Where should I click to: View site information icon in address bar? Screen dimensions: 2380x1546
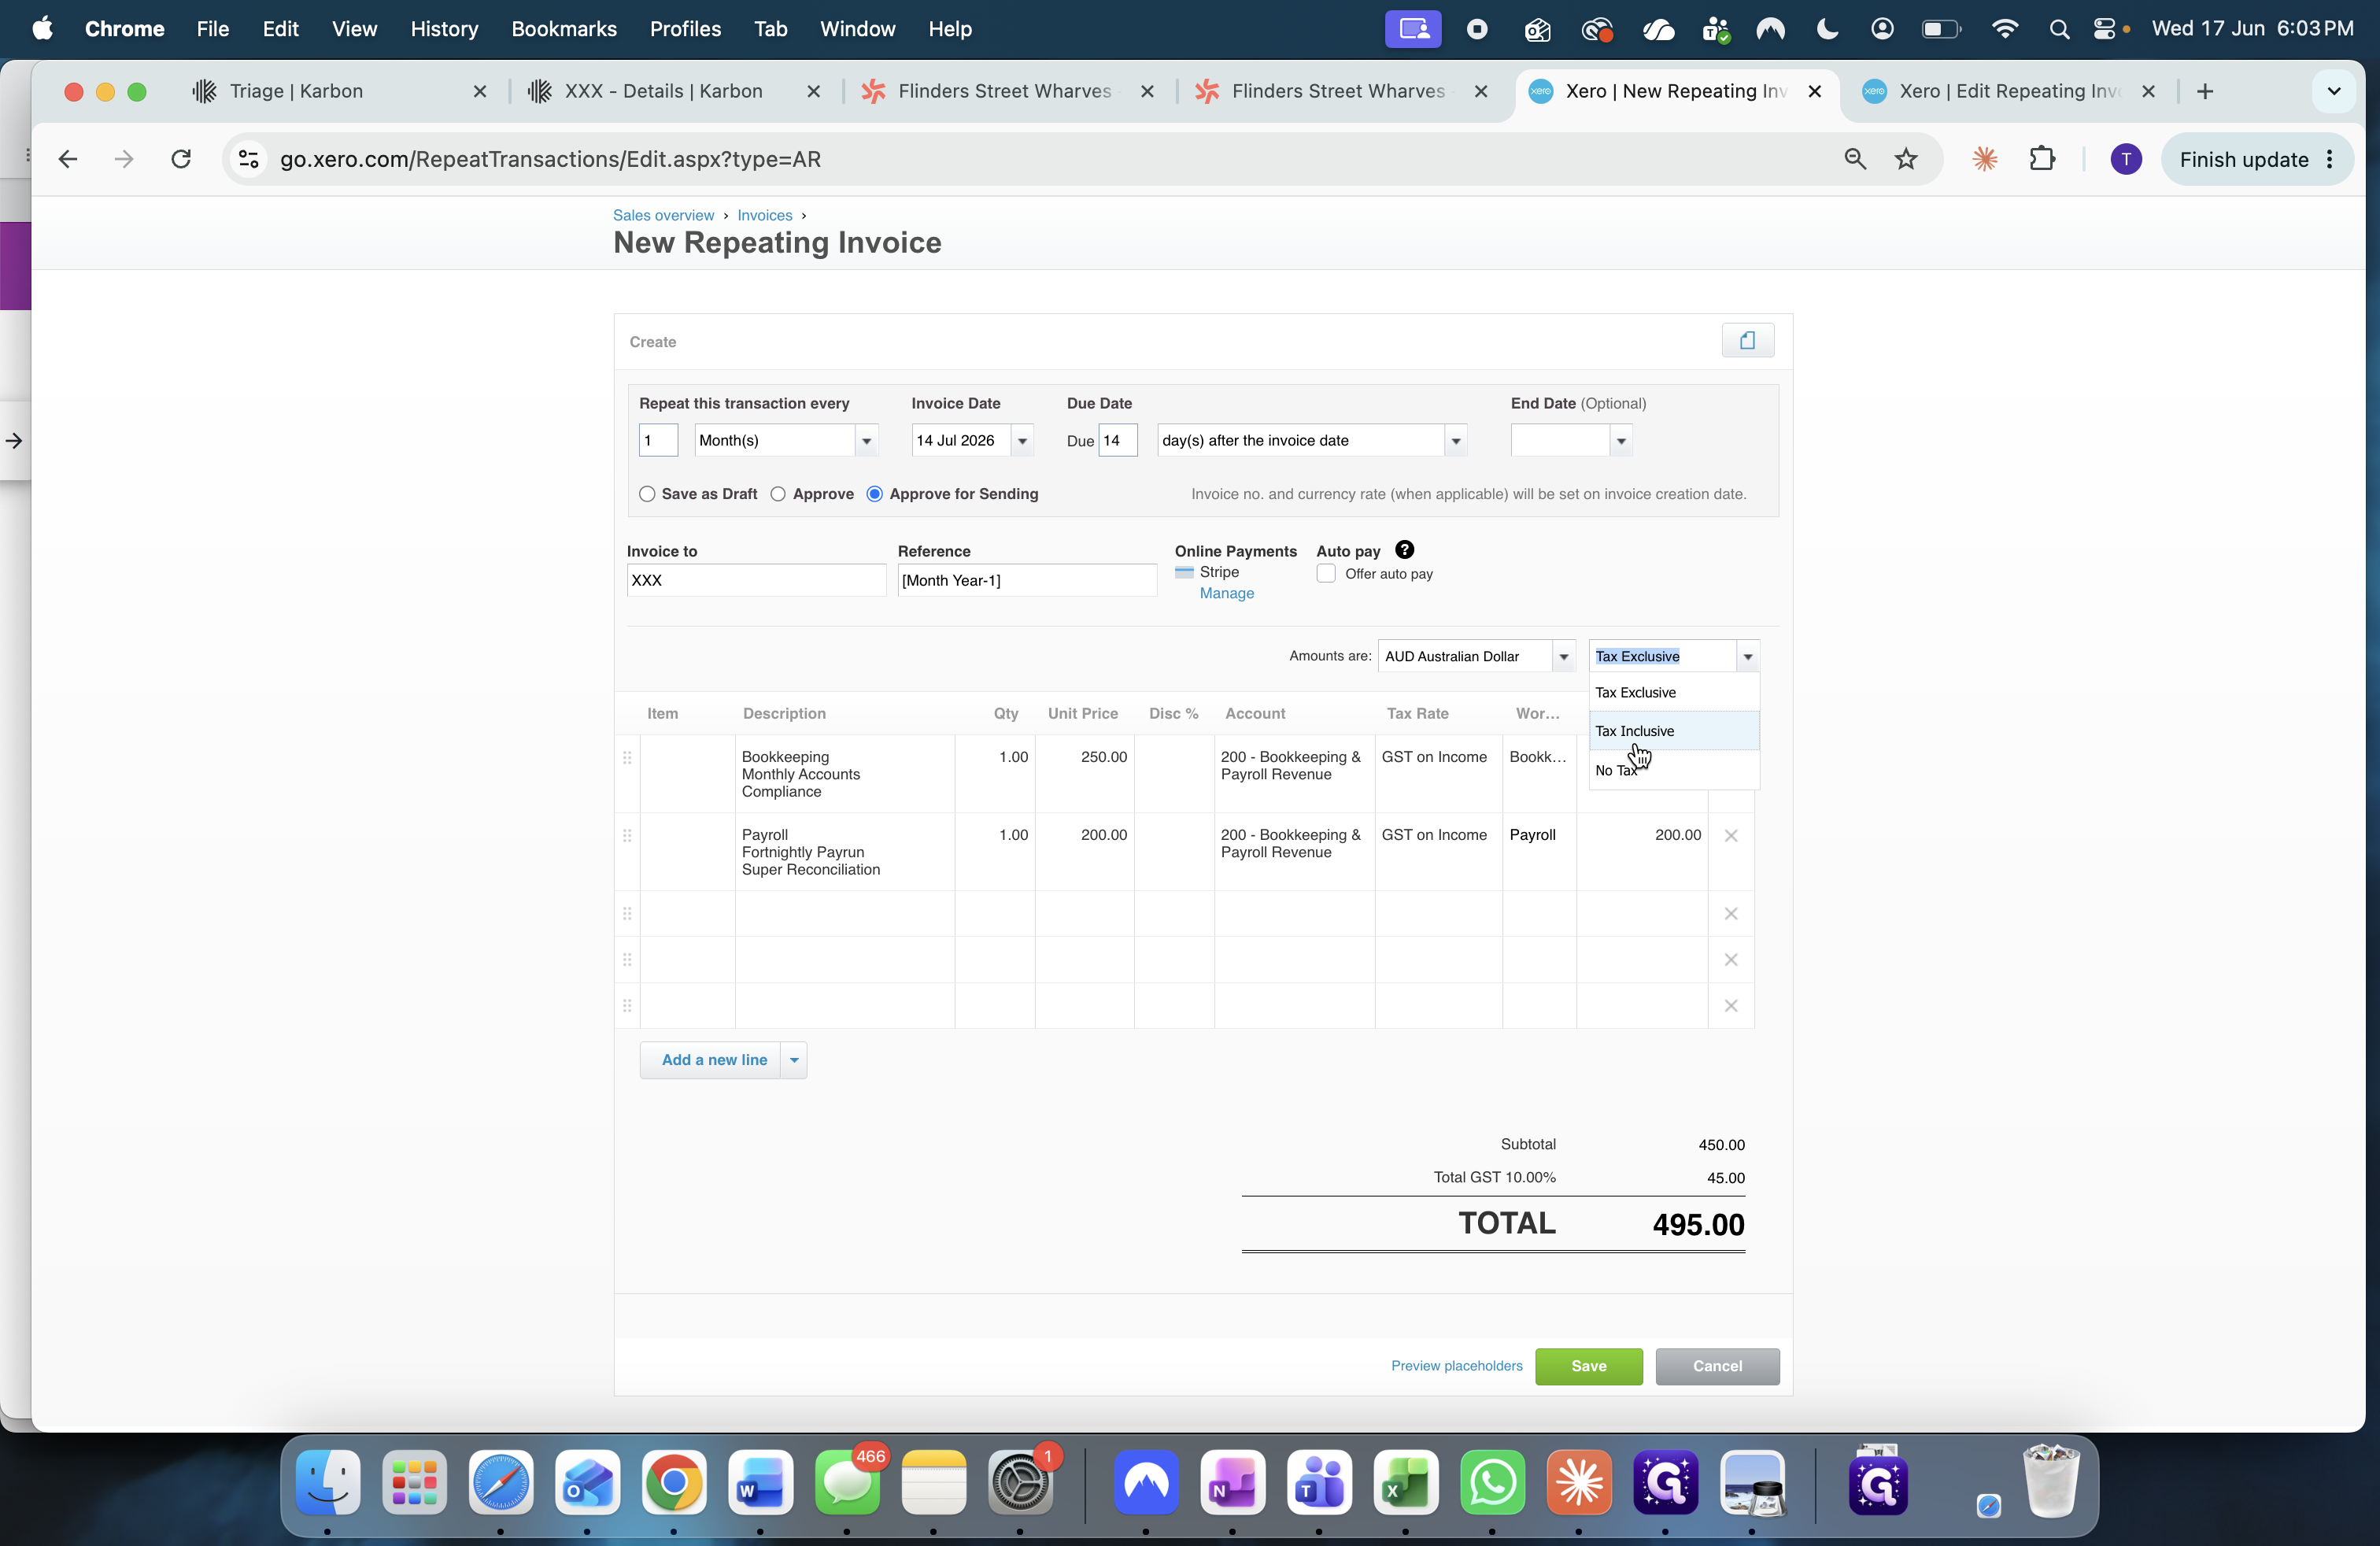249,159
